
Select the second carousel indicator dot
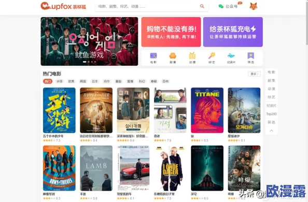click(89, 62)
